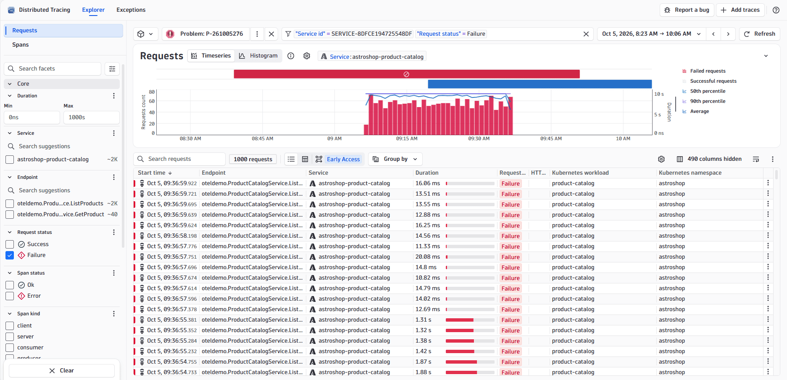Open row actions for 09:36:59.922 request
Image resolution: width=787 pixels, height=380 pixels.
pyautogui.click(x=768, y=183)
